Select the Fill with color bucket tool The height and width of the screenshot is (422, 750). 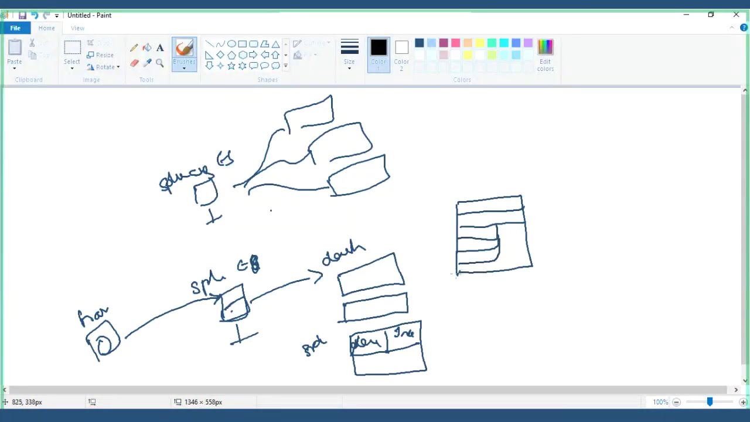coord(147,48)
